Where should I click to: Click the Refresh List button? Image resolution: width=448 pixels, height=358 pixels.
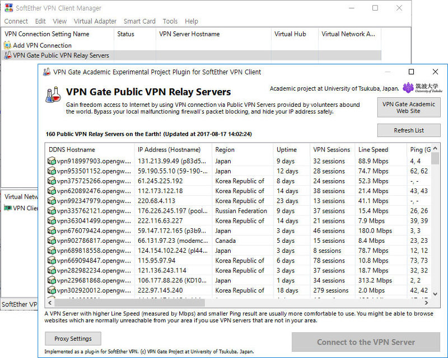(x=409, y=130)
